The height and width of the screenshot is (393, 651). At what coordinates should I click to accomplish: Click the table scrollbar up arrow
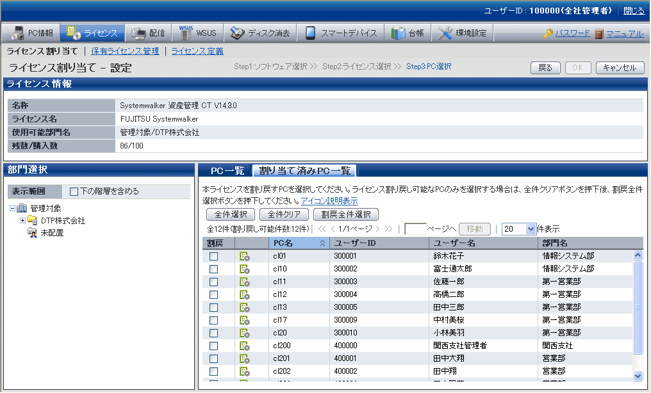[638, 255]
